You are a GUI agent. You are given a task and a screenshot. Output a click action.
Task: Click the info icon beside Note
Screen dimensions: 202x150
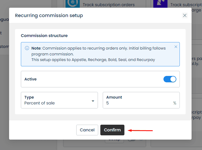pos(27,48)
